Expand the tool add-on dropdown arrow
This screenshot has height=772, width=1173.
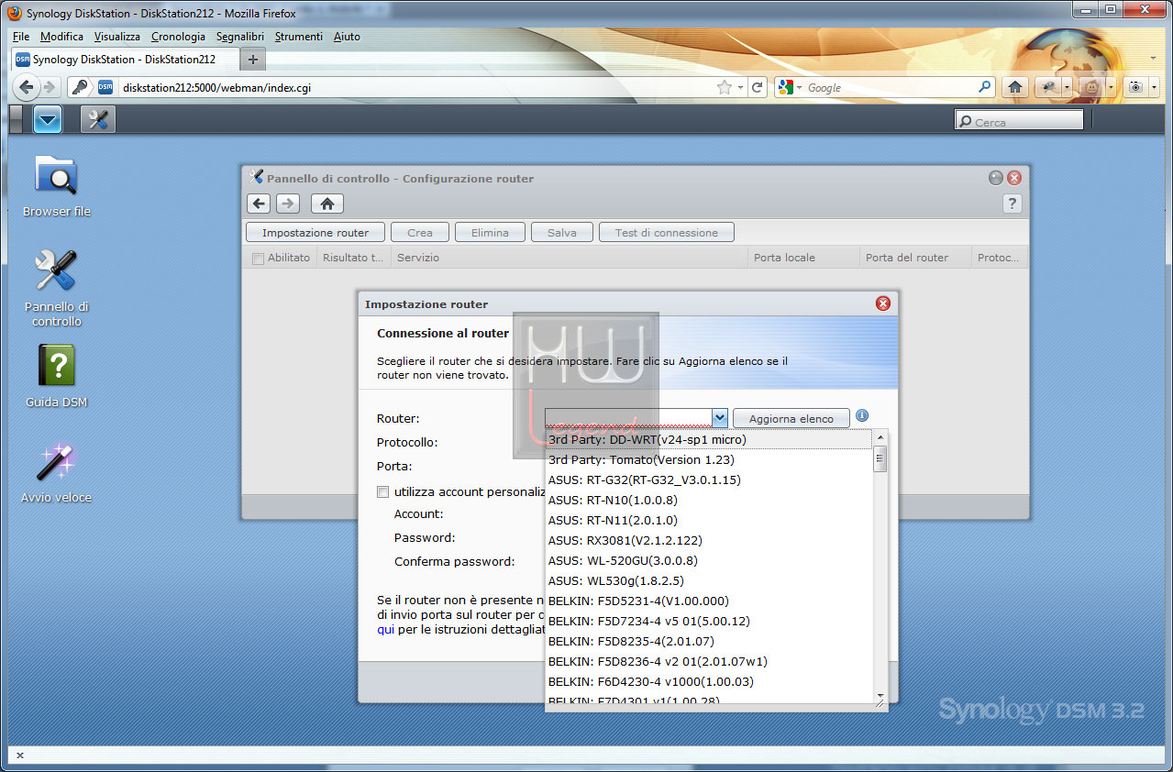point(1066,87)
